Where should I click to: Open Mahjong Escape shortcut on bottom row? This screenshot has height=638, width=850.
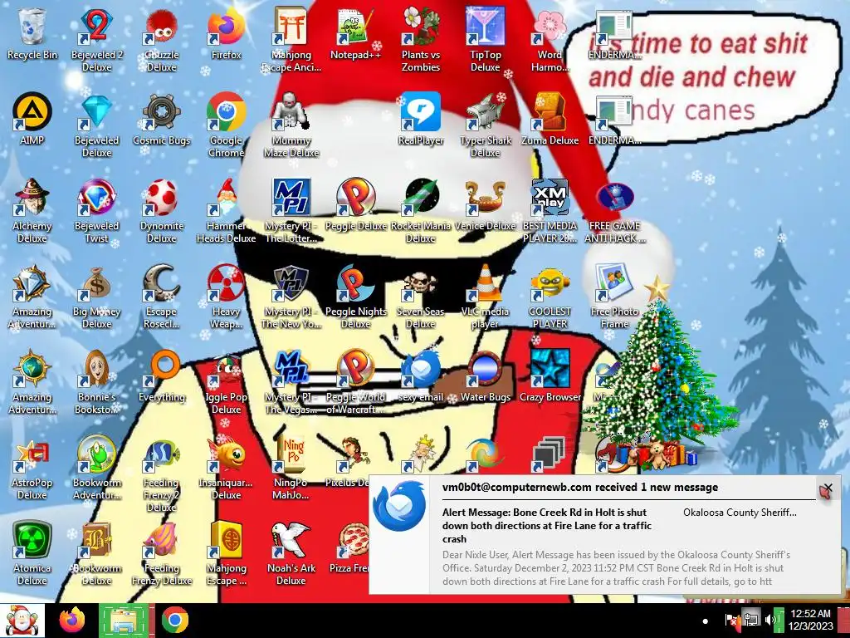tap(226, 553)
